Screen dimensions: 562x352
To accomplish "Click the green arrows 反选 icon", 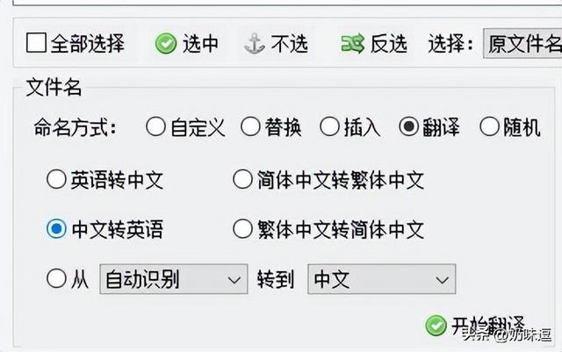I will (352, 43).
